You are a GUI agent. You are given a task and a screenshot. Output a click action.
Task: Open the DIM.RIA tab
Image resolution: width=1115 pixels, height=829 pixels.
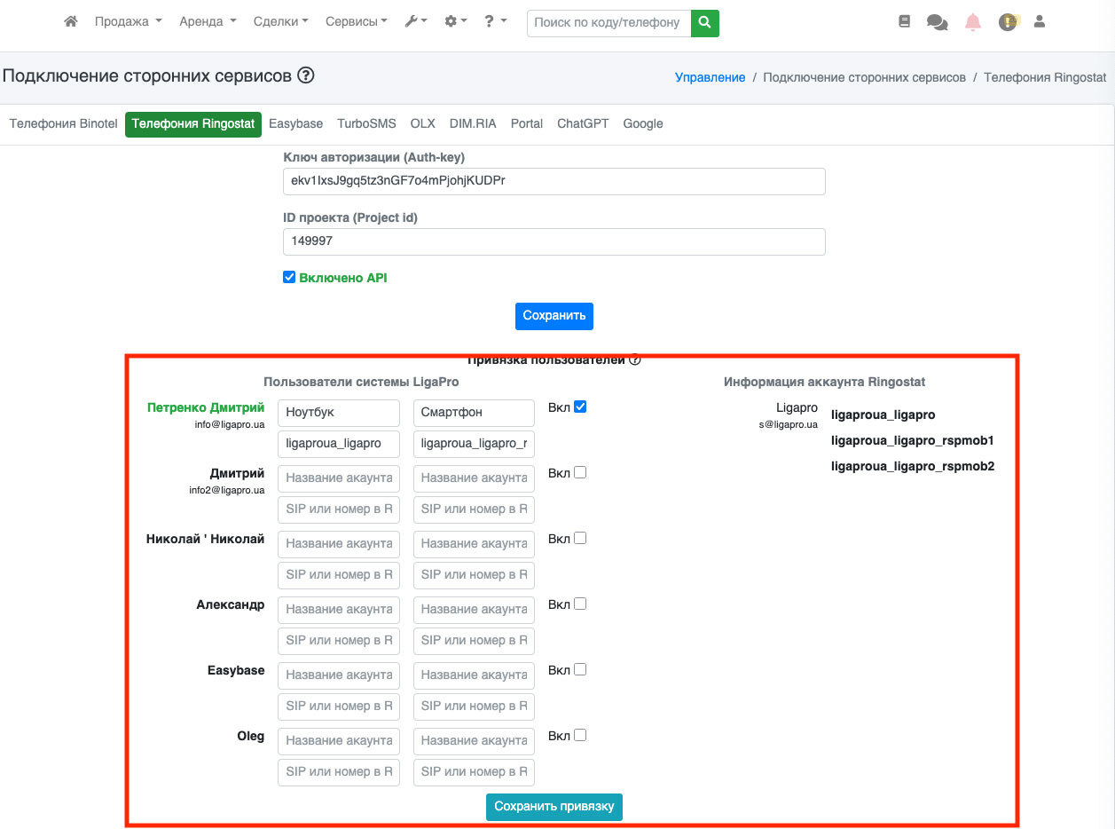pos(473,123)
